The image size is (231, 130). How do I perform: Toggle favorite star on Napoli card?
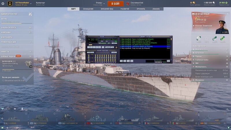pos(196,123)
